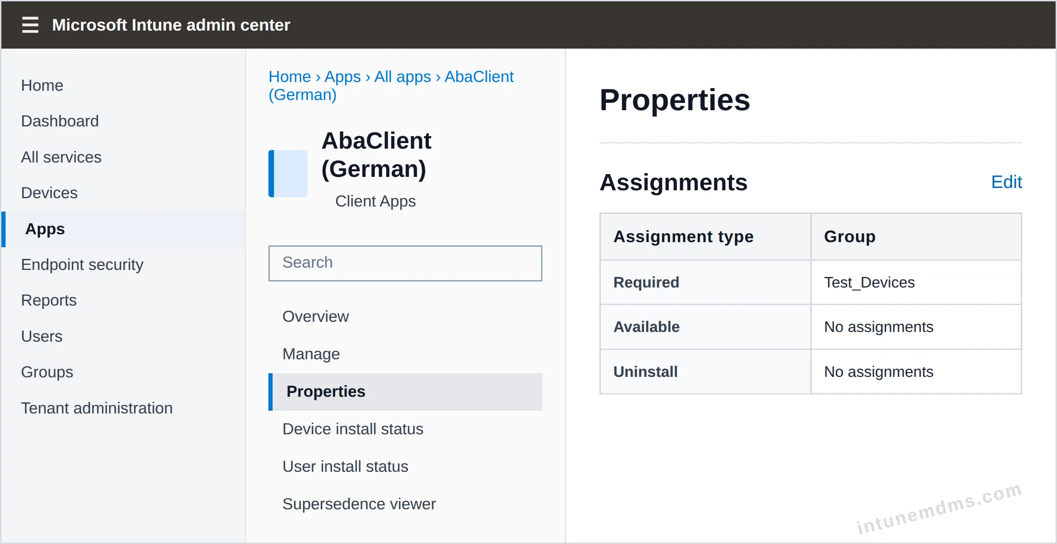
Task: Go to Users in sidebar
Action: [x=42, y=336]
